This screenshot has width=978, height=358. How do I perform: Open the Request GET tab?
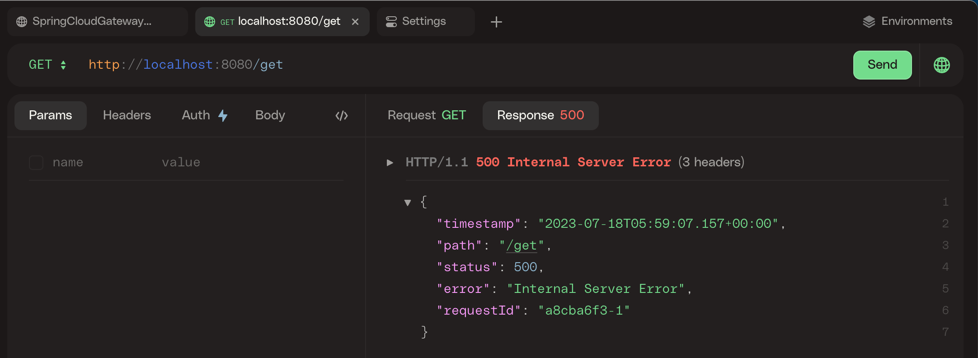pos(427,115)
